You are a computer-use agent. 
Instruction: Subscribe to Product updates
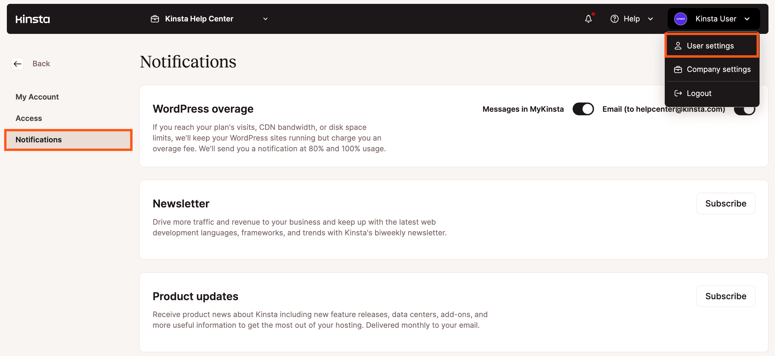[725, 296]
